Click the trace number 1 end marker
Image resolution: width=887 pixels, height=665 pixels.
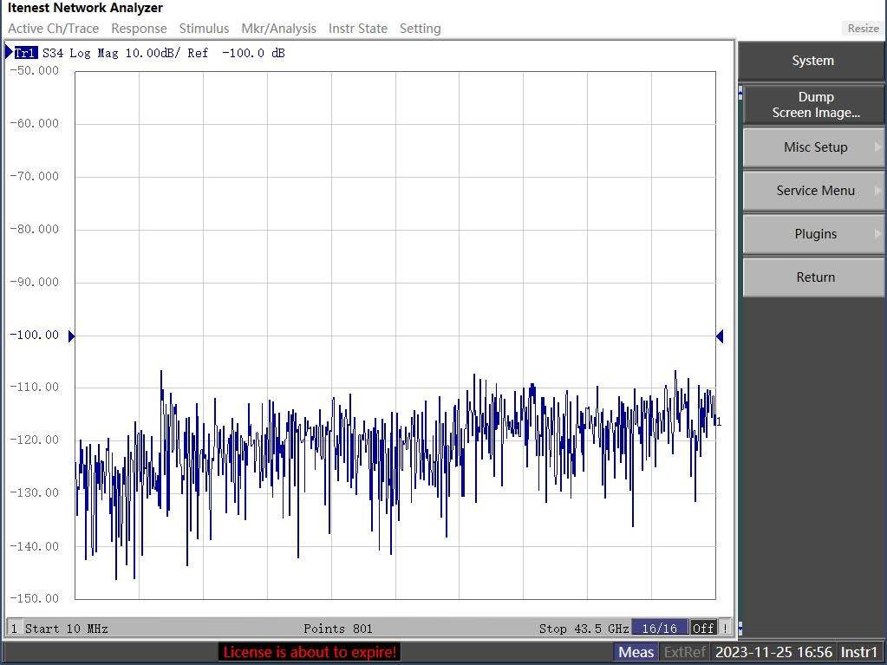coord(719,422)
